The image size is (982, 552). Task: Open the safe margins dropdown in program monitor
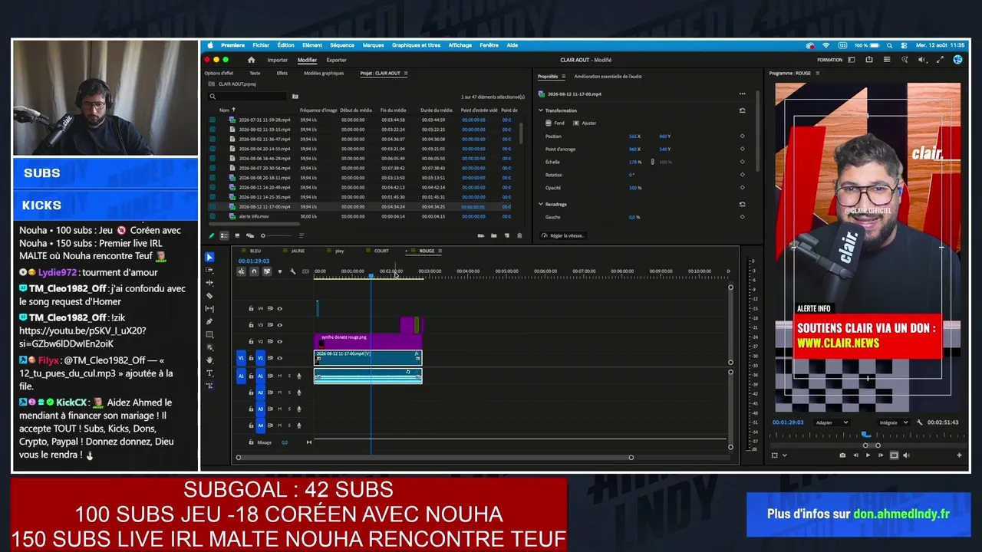[x=784, y=455]
